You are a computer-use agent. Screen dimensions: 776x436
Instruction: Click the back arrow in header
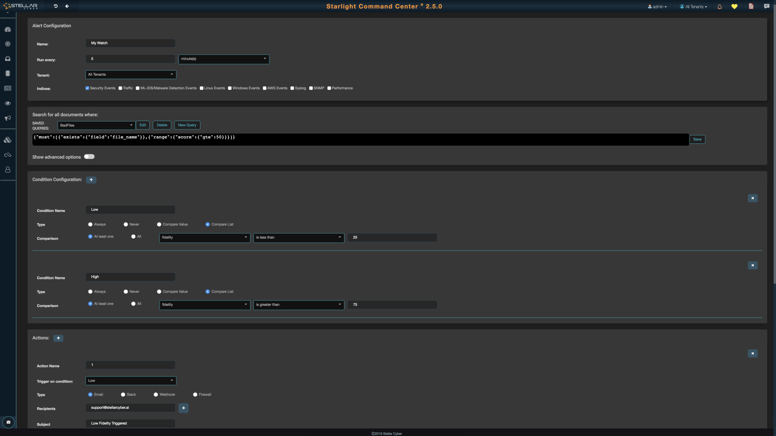[x=67, y=6]
